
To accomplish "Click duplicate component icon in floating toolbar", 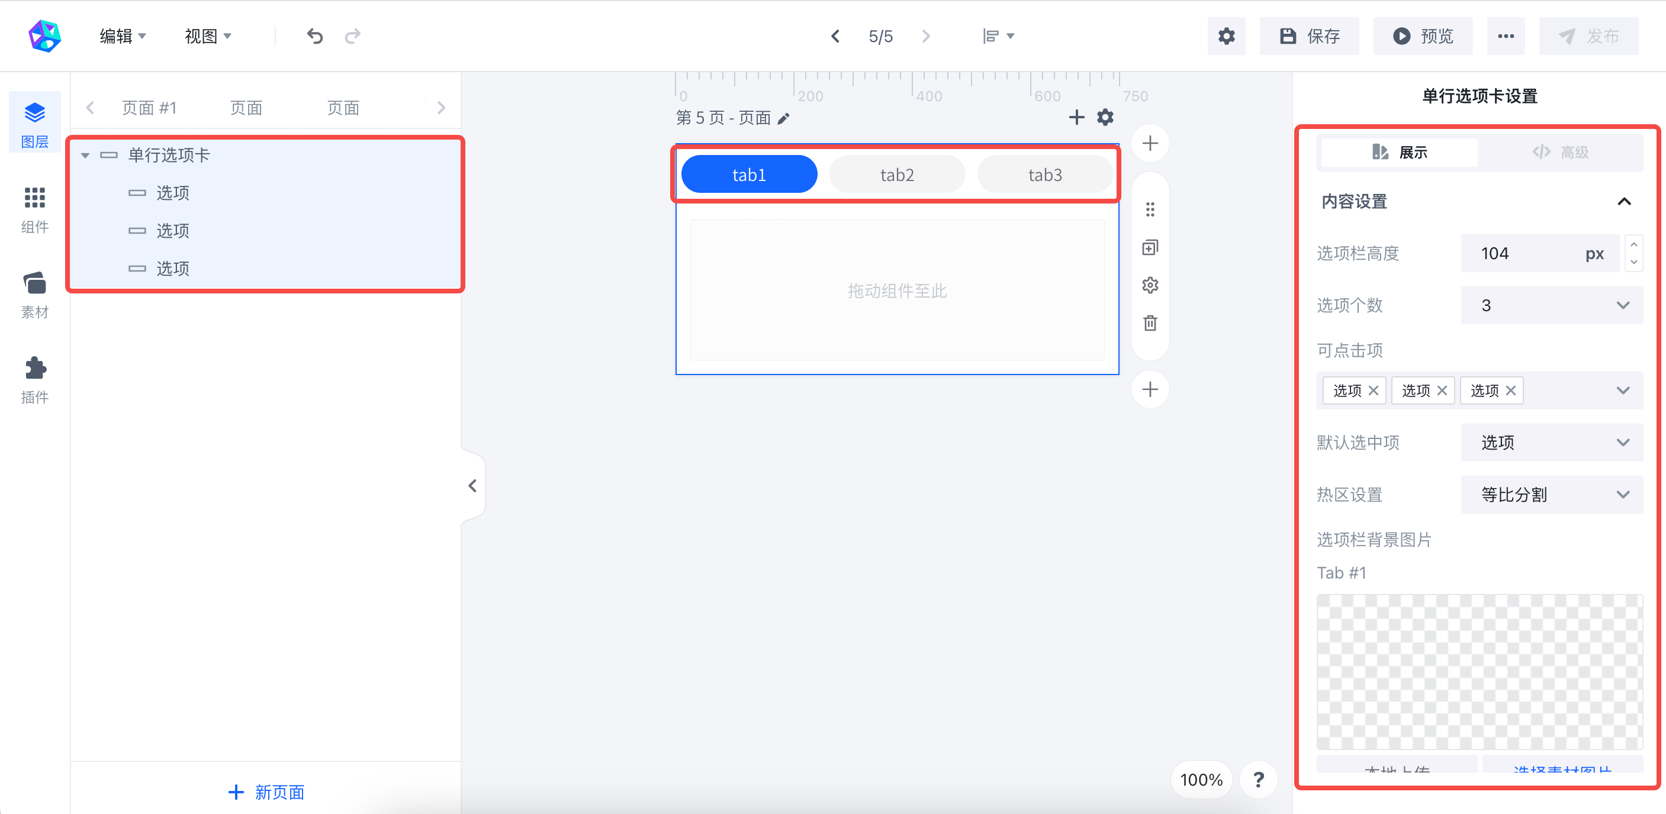I will tap(1150, 247).
